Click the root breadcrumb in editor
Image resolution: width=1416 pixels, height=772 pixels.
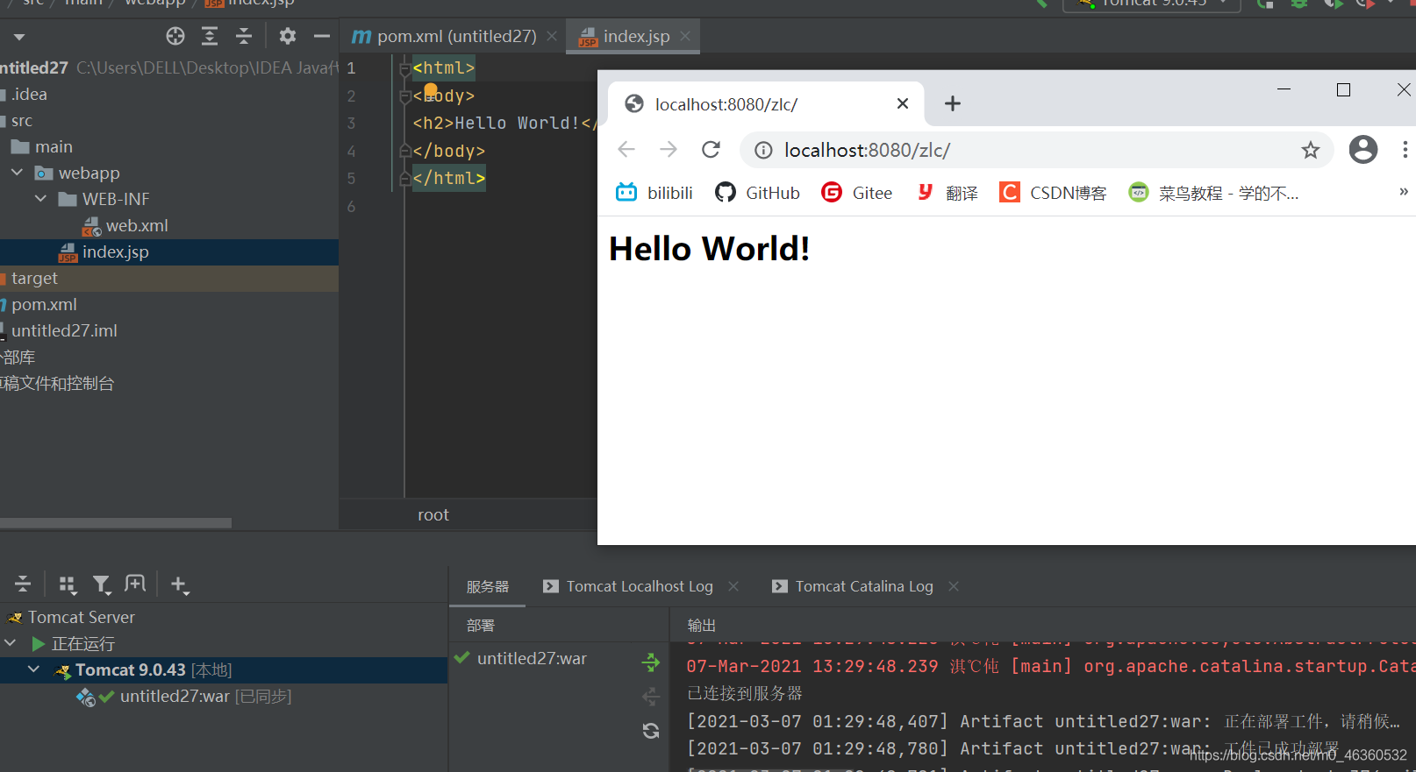pyautogui.click(x=433, y=514)
